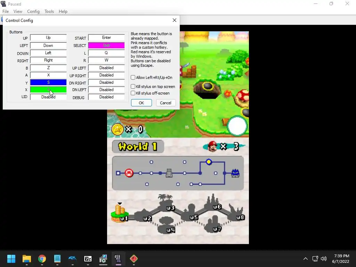Image resolution: width=356 pixels, height=267 pixels.
Task: Open the Notepad taskbar icon
Action: [57, 259]
